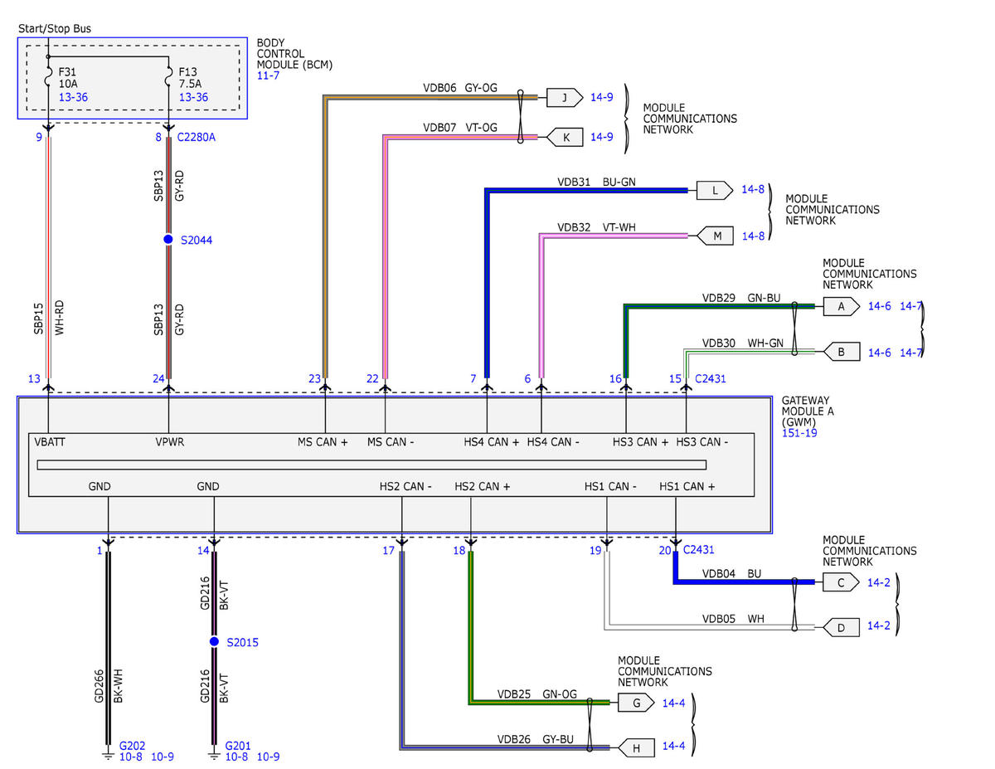Follow the 14-8 link beside connector M

click(753, 236)
